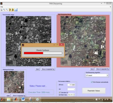Click the blue floppy disk save icon
This screenshot has width=113, height=103.
[16, 10]
